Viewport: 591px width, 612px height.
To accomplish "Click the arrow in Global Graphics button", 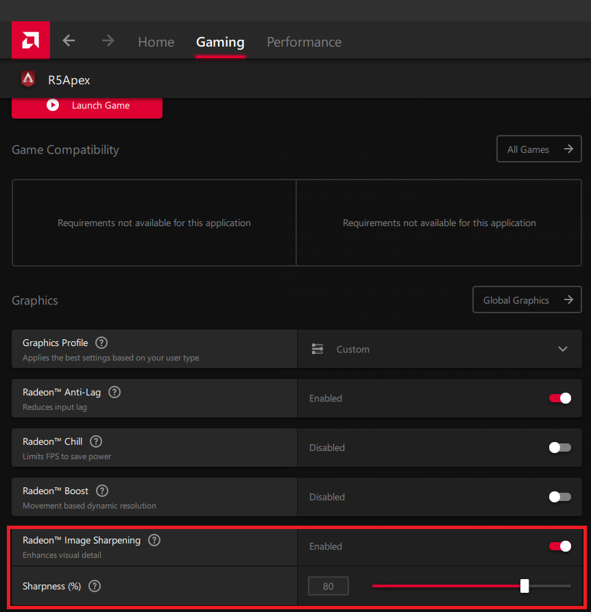I will 569,299.
